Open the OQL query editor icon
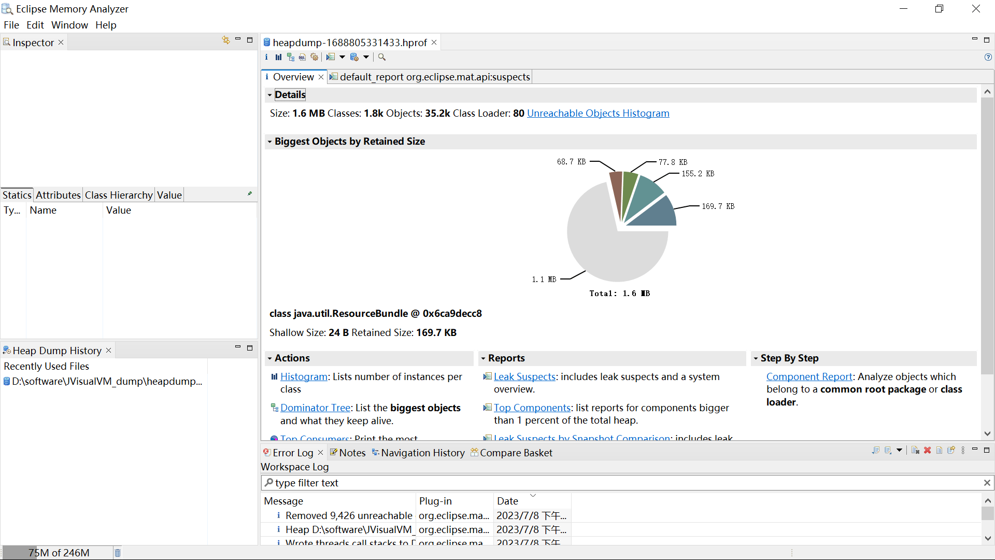995x560 pixels. click(x=302, y=57)
